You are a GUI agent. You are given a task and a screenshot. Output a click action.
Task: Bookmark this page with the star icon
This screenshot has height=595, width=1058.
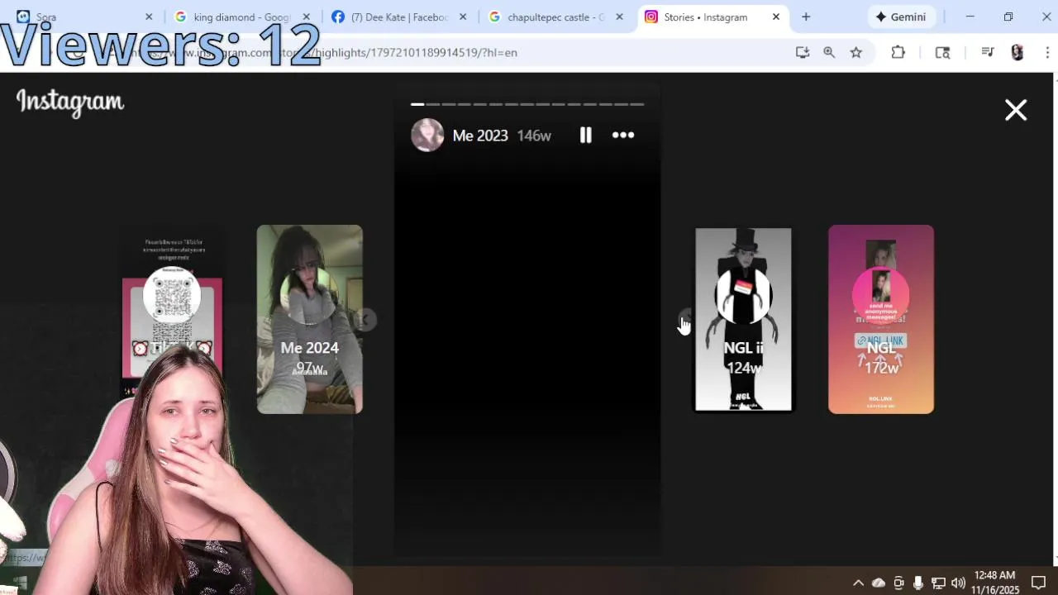click(856, 52)
